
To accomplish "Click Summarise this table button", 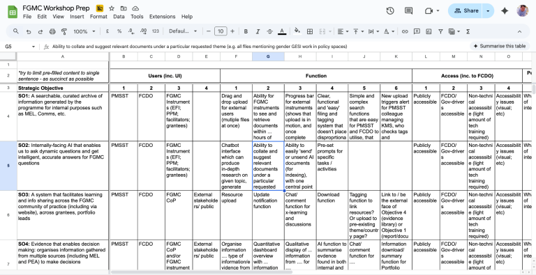I will 500,46.
